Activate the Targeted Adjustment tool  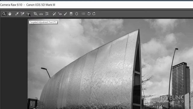pos(28,14)
